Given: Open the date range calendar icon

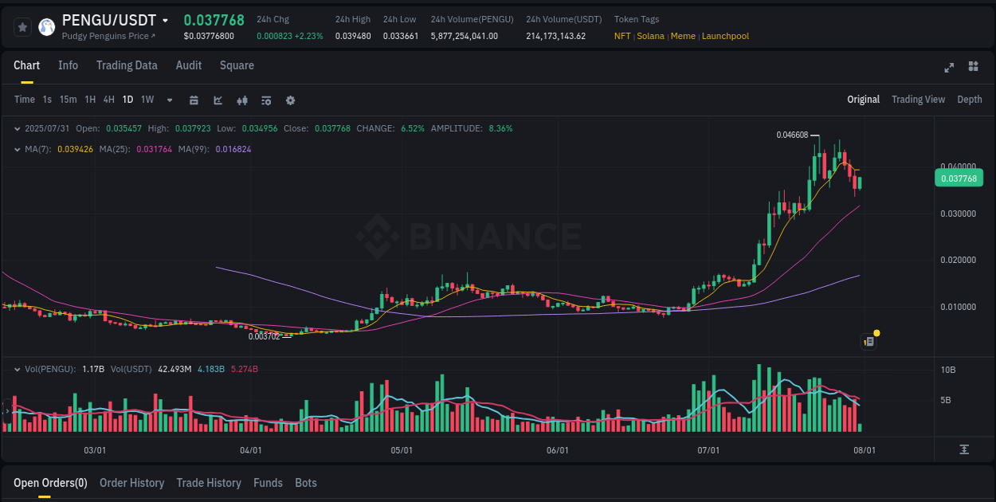Looking at the screenshot, I should click(194, 100).
